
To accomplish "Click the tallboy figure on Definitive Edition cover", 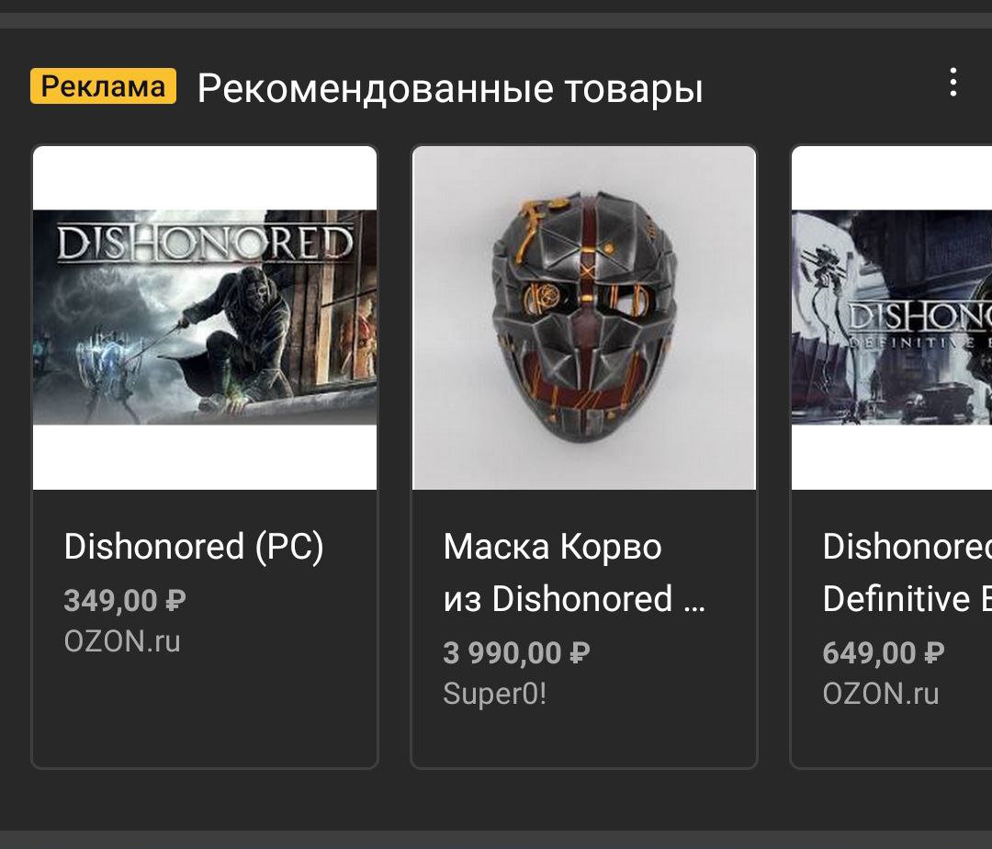I will (826, 298).
